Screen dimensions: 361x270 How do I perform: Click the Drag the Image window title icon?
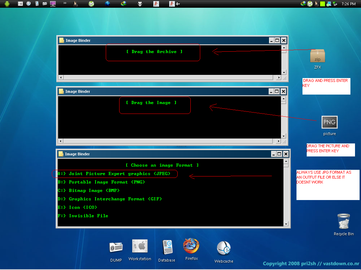tap(61, 91)
